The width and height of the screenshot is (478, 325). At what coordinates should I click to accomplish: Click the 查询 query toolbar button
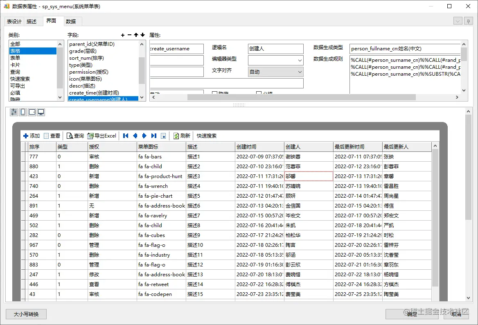pos(75,135)
